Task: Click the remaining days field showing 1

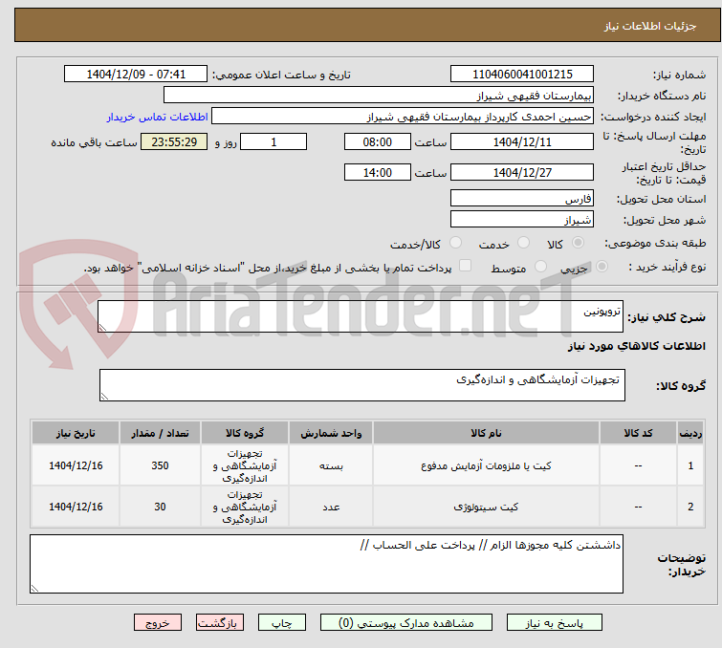Action: pos(273,141)
